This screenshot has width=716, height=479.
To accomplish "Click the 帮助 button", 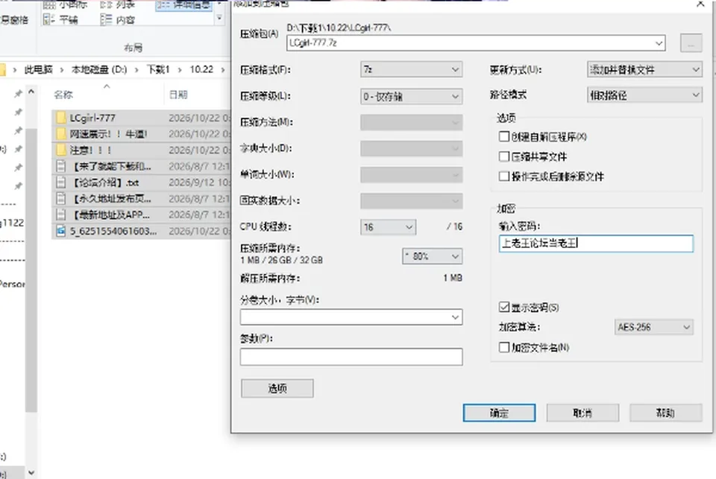I will pyautogui.click(x=666, y=413).
